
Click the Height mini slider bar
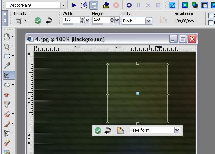point(106,24)
